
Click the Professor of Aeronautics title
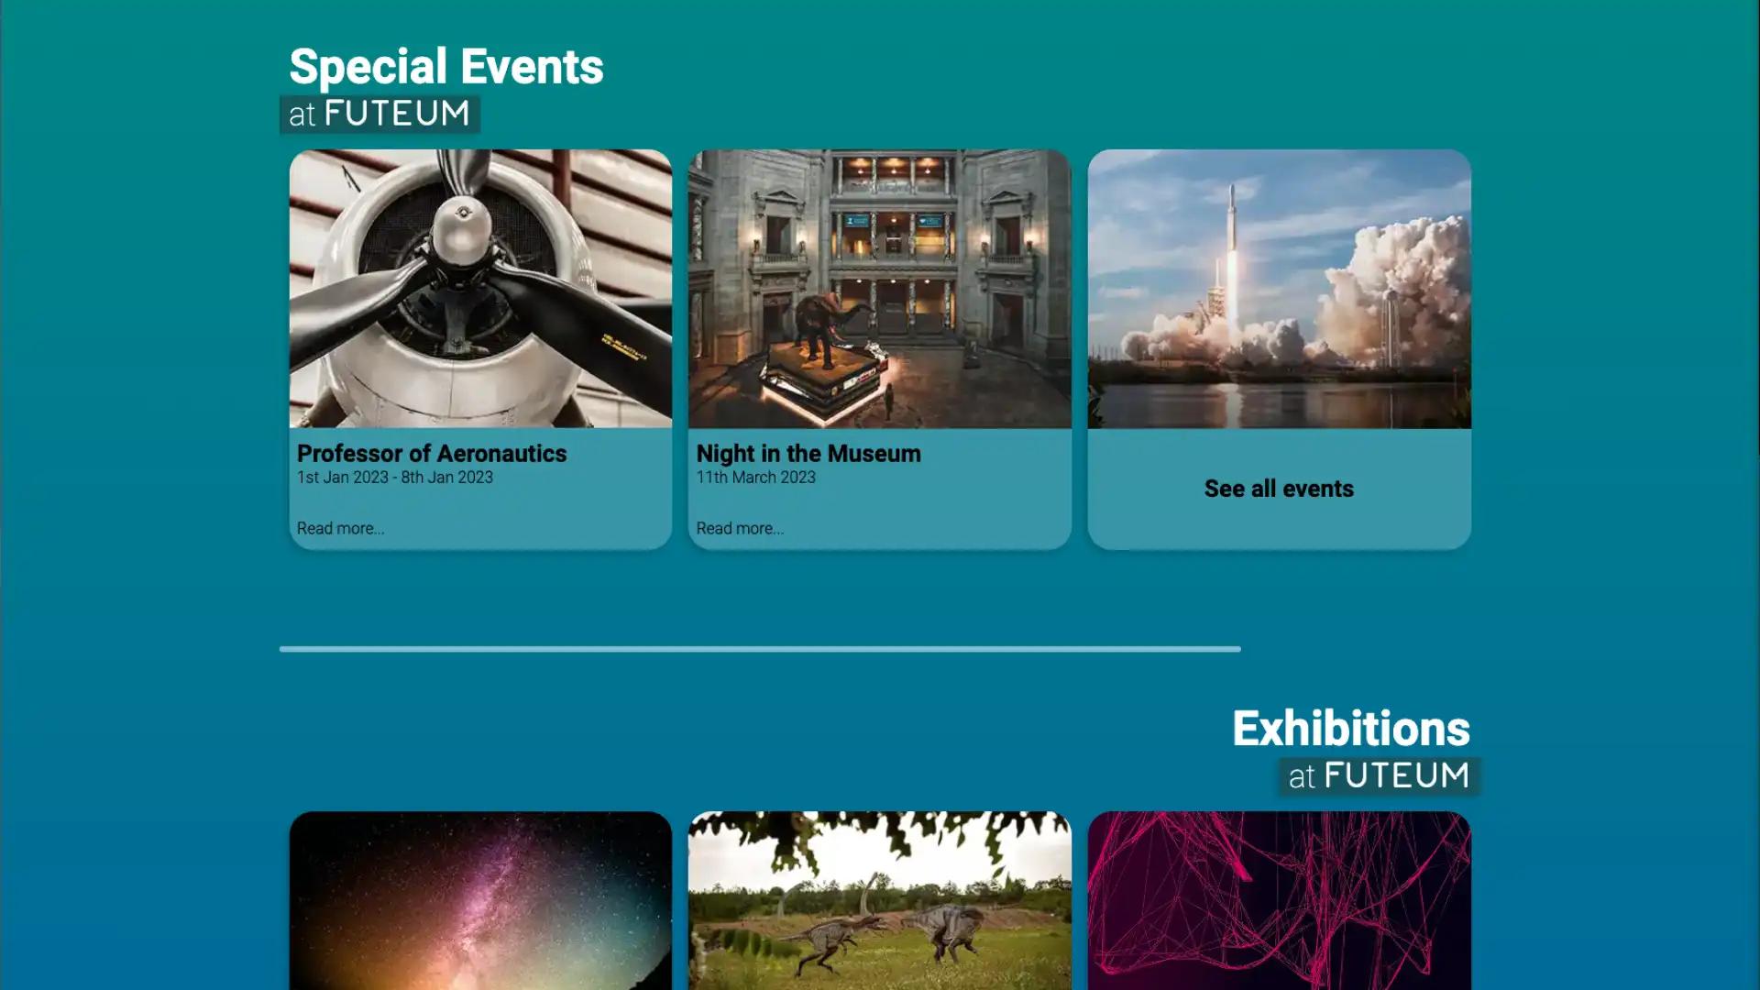(432, 454)
